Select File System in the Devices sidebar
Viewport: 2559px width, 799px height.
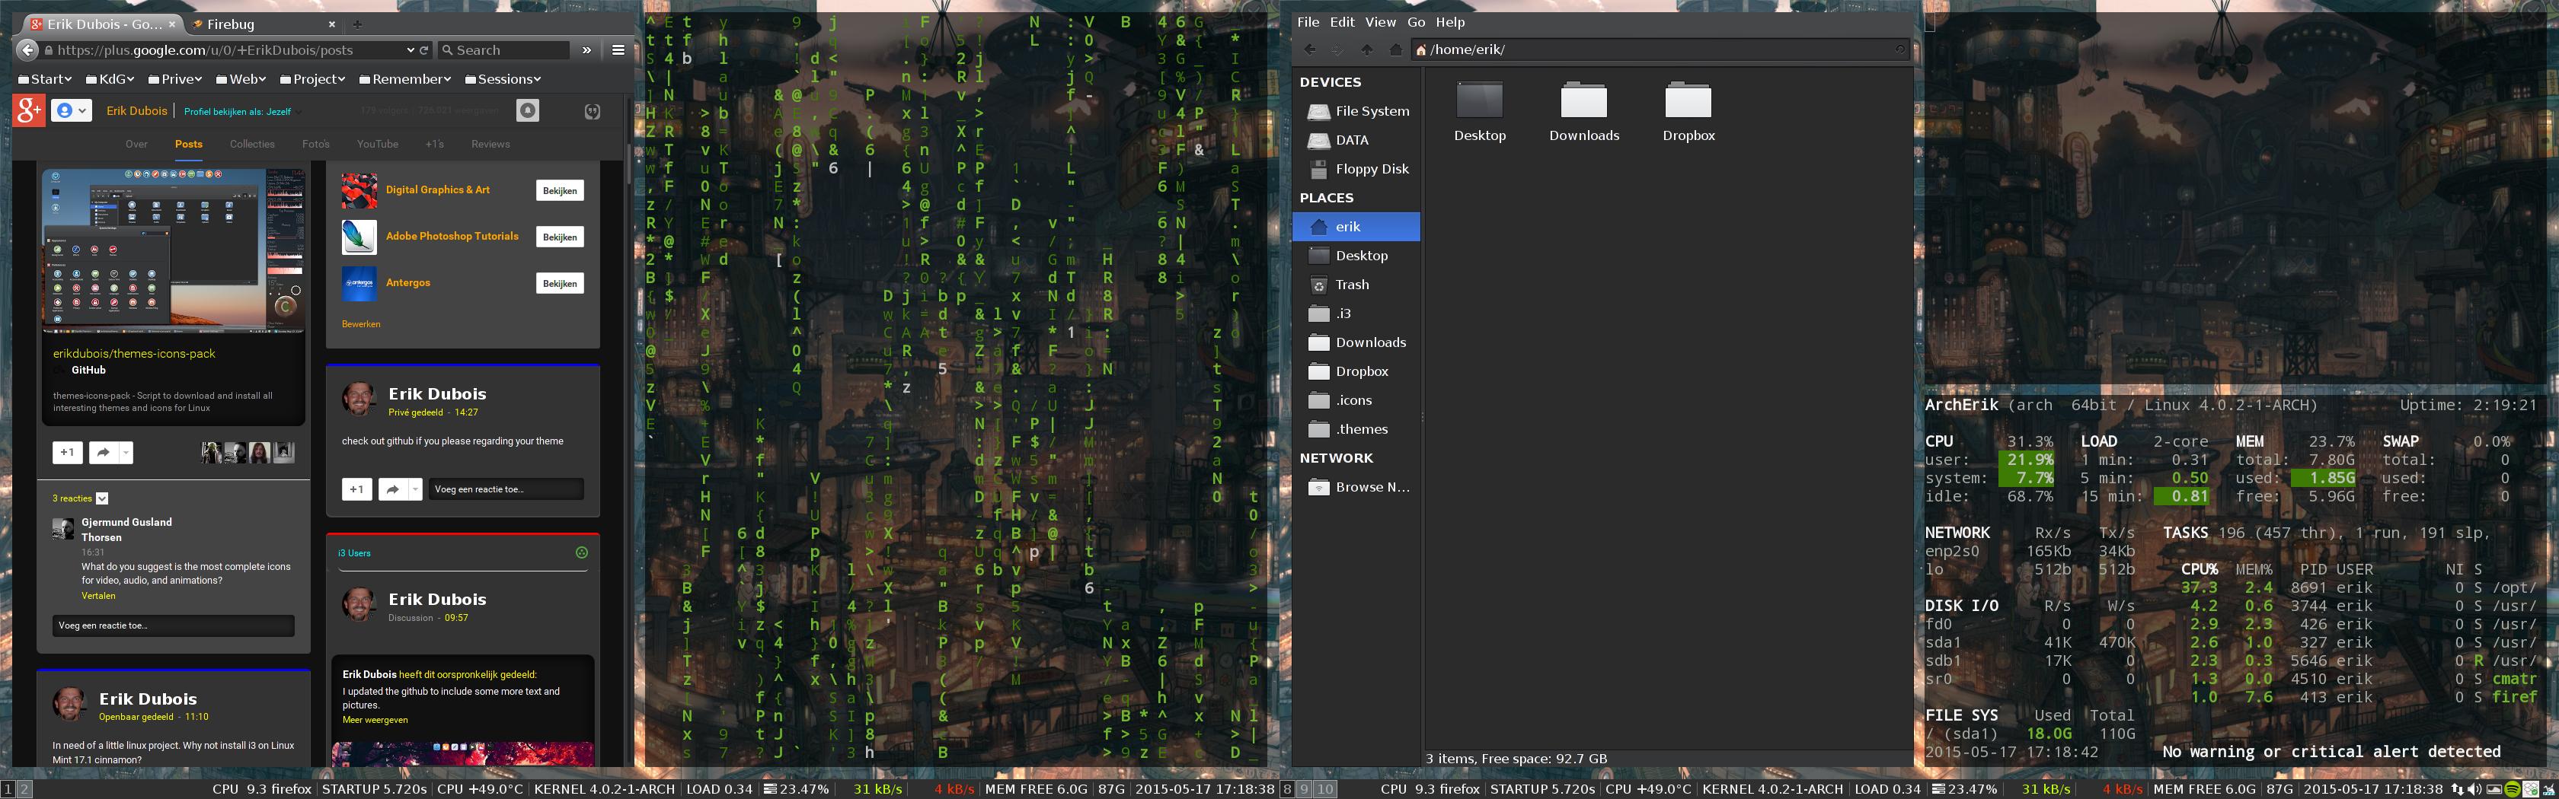tap(1356, 111)
